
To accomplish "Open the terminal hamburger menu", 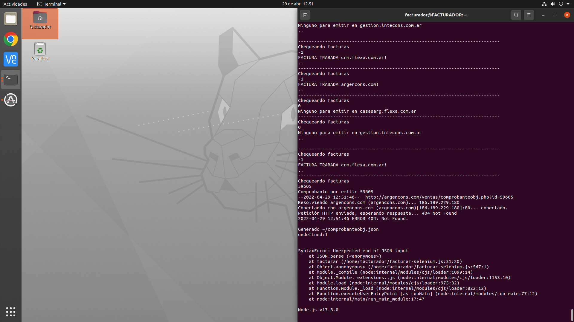I will 529,15.
